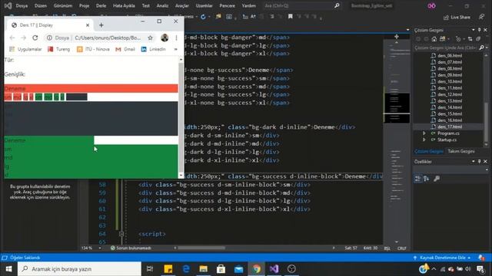The width and height of the screenshot is (492, 276).
Task: Open the İTÜ - Ninova bookmark
Action: (93, 49)
